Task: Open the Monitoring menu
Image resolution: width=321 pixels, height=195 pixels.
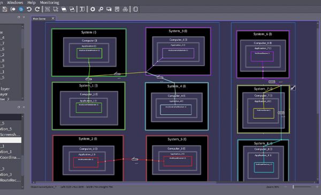Action: 50,3
